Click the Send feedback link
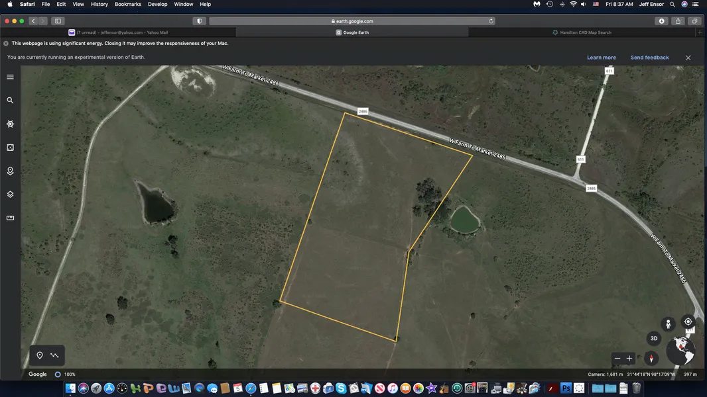 pyautogui.click(x=649, y=58)
